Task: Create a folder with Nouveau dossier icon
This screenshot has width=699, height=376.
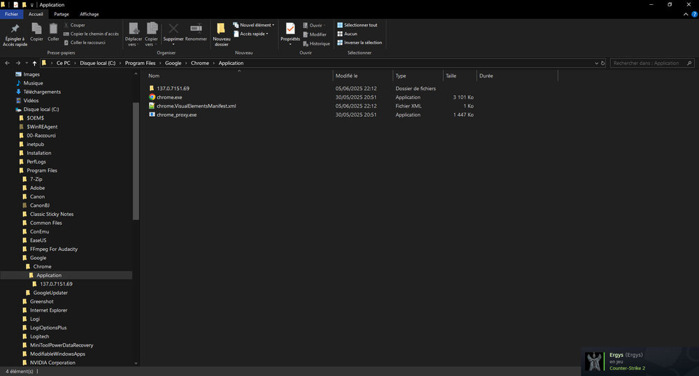Action: (221, 29)
